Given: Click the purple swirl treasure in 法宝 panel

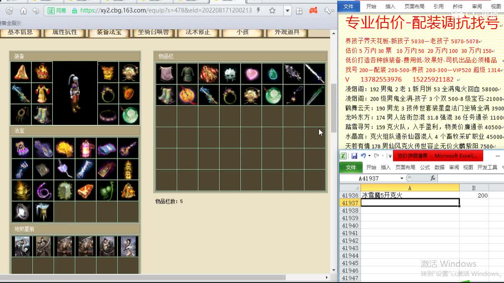Looking at the screenshot, I should click(x=43, y=190).
